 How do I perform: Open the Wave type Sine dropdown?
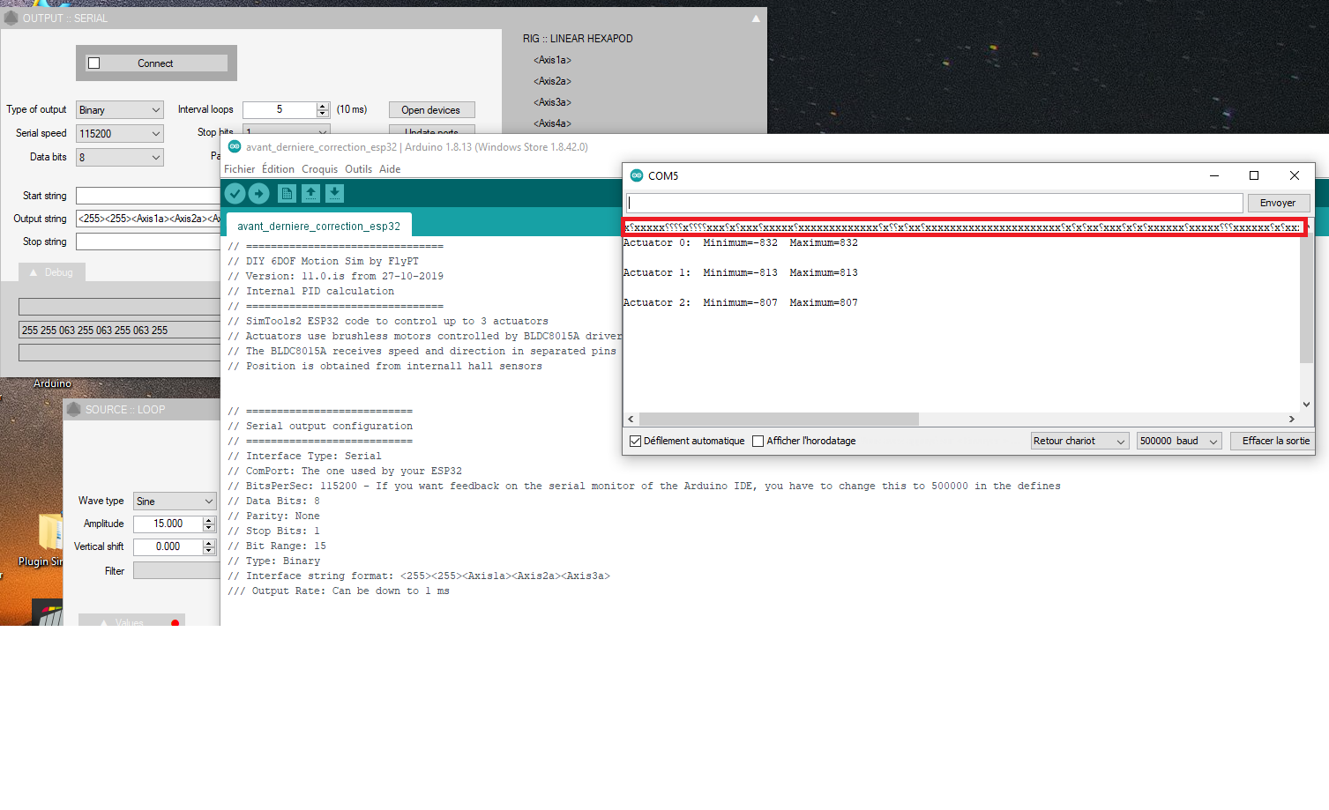pos(174,502)
